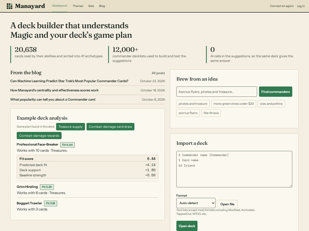Select the Boggart Trawler card name

[x=29, y=203]
